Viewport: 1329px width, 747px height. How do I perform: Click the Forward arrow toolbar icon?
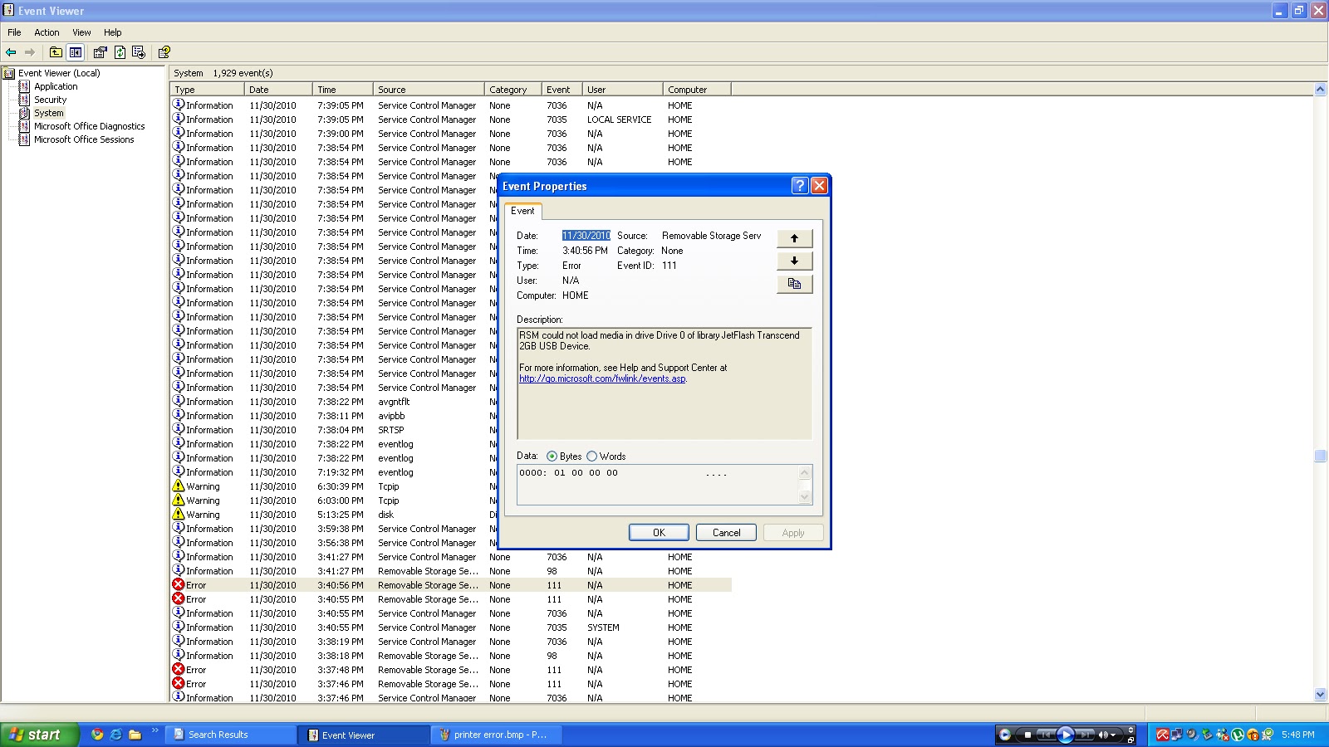click(30, 52)
